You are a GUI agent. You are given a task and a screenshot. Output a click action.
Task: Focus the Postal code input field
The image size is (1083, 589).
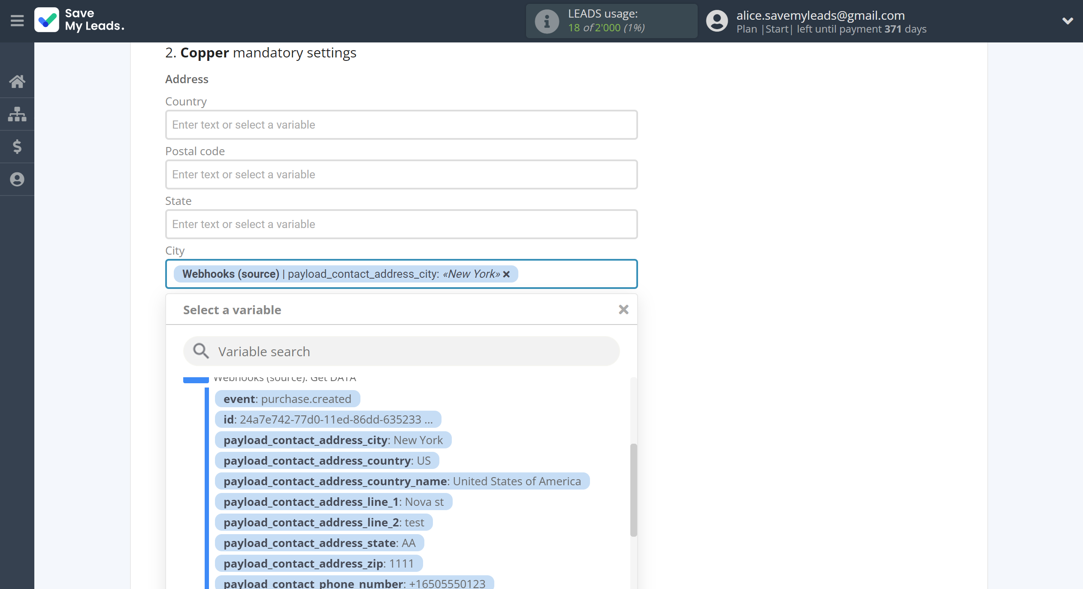pos(401,174)
